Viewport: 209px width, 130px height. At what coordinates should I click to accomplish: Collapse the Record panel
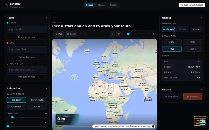(x=202, y=89)
